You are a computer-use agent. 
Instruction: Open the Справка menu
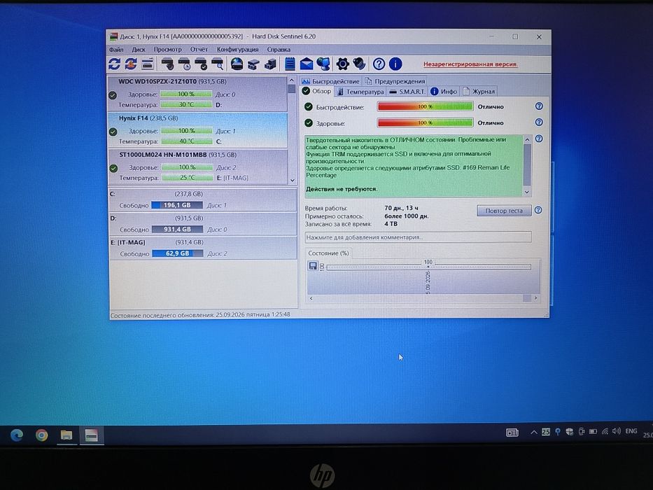click(279, 50)
